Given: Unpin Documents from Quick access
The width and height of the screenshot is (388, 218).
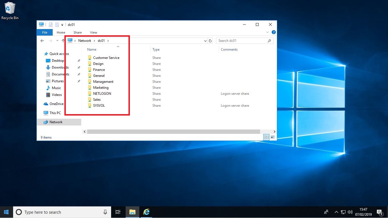Looking at the screenshot, I should click(x=79, y=74).
